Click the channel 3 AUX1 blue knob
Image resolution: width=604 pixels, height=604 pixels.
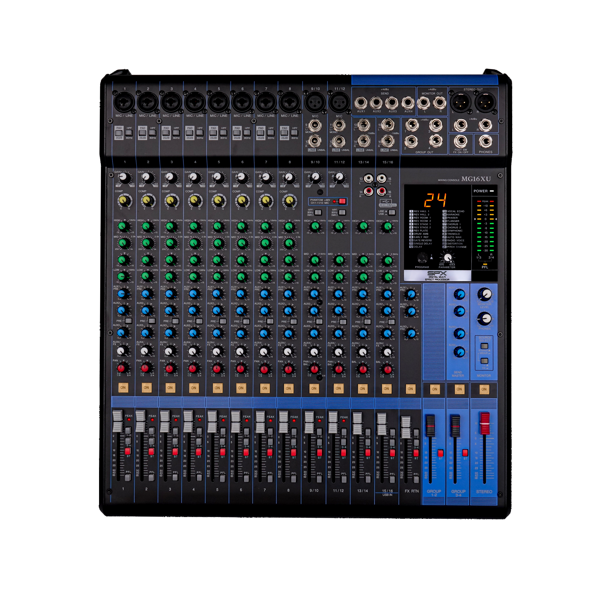coord(170,294)
